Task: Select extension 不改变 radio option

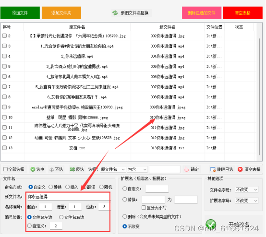Action: tap(125, 226)
